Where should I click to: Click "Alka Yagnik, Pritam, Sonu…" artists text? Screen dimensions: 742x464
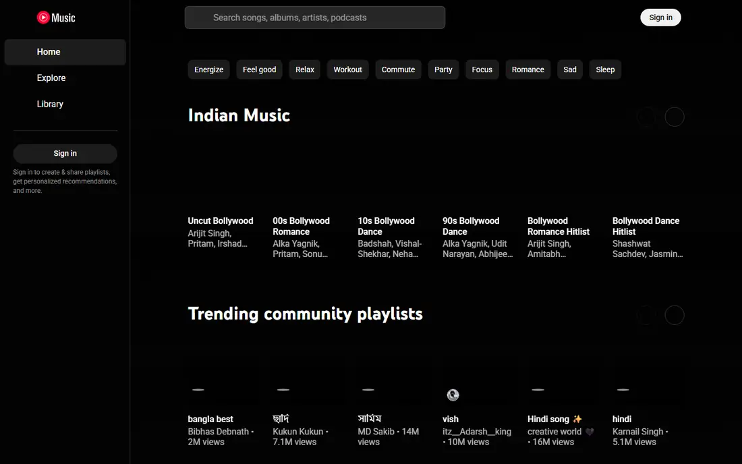300,249
